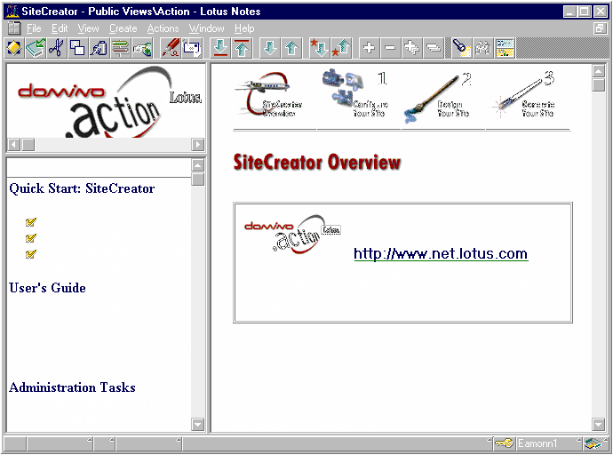Click the logo pane scroll left arrow
Viewport: 613px width, 455px height.
14,145
